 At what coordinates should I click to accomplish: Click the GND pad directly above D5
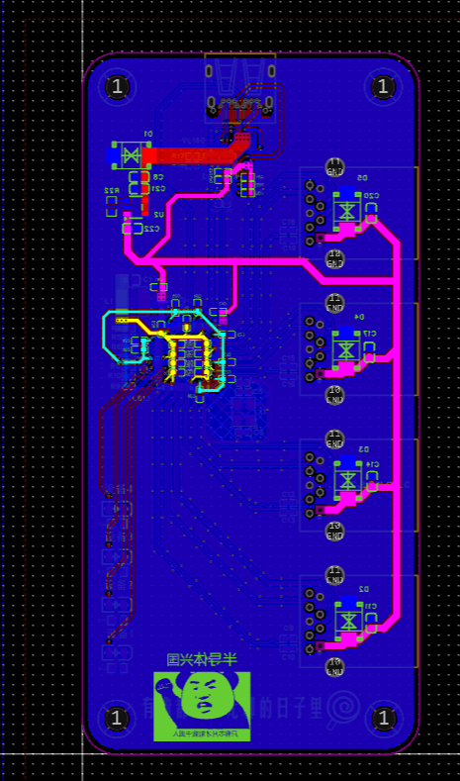(335, 167)
